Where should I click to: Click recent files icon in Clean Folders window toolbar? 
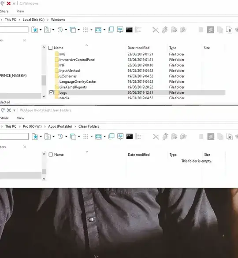48,136
